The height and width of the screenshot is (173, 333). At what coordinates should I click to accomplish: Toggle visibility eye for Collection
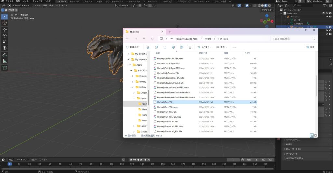326,13
